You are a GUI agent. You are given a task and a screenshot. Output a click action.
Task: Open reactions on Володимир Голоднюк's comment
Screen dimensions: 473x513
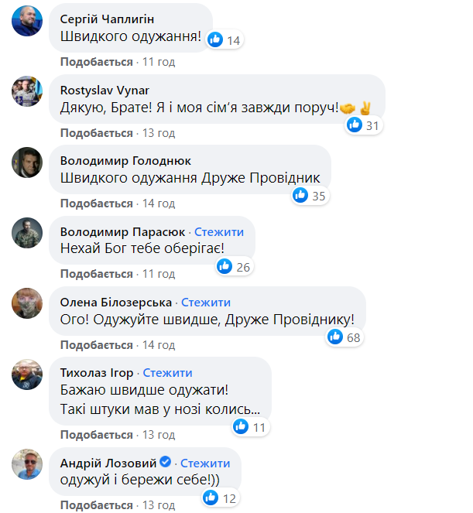pos(309,196)
